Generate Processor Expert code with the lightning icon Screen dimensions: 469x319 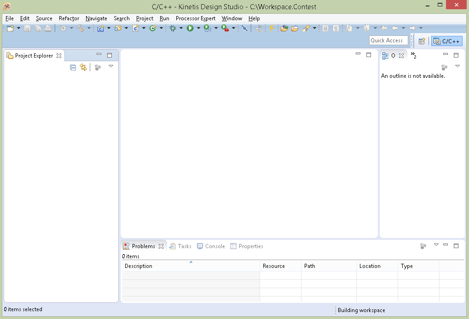[x=271, y=28]
